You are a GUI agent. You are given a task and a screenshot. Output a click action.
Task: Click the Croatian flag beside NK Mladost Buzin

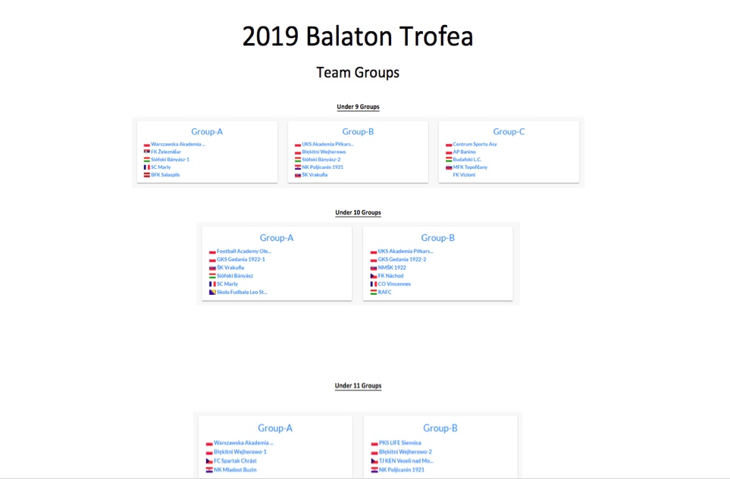point(209,470)
